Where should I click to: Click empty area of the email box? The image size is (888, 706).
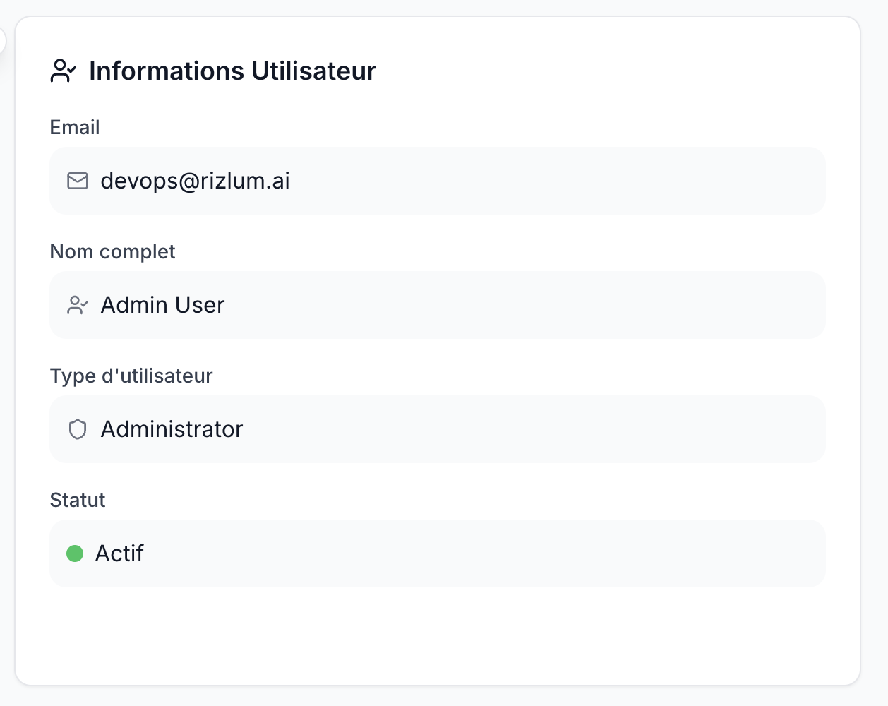(x=558, y=181)
